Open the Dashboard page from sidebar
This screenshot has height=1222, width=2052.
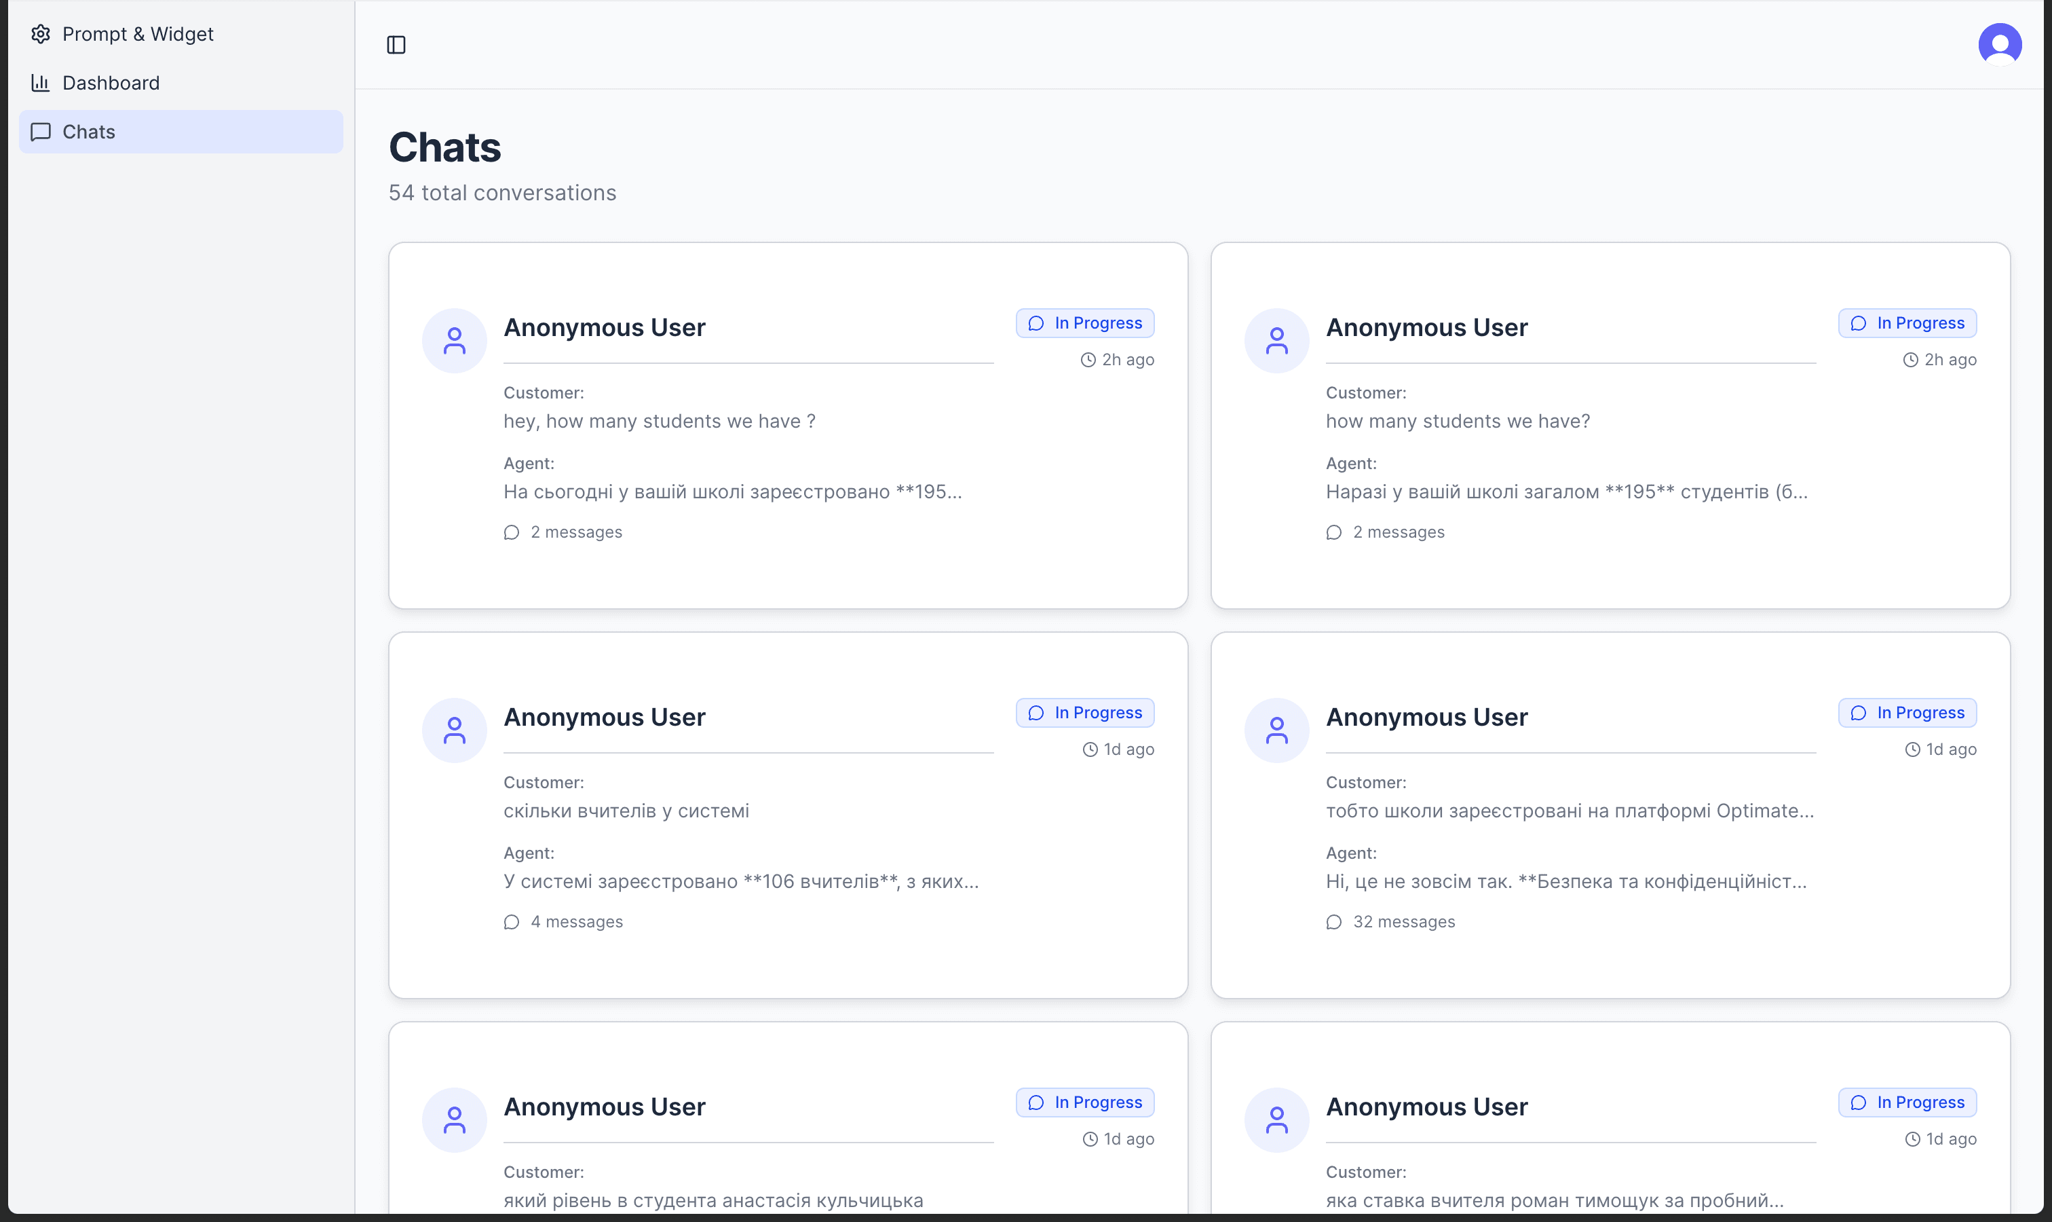(x=111, y=82)
